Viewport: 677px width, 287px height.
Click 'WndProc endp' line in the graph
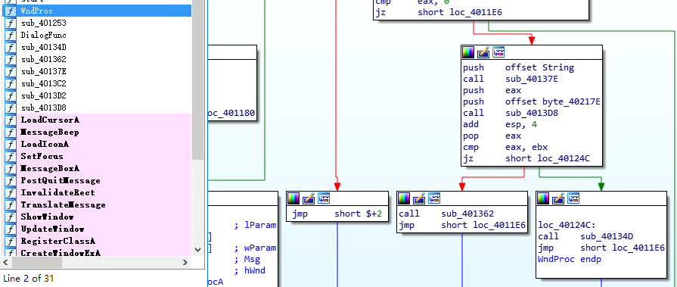570,259
